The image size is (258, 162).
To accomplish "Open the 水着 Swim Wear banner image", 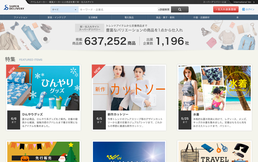I will point(215,88).
